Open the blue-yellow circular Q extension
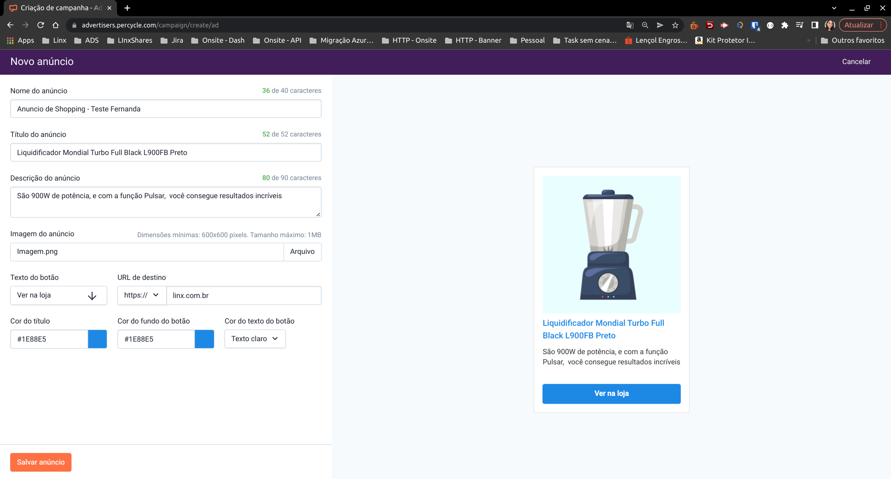The height and width of the screenshot is (479, 891). 740,25
